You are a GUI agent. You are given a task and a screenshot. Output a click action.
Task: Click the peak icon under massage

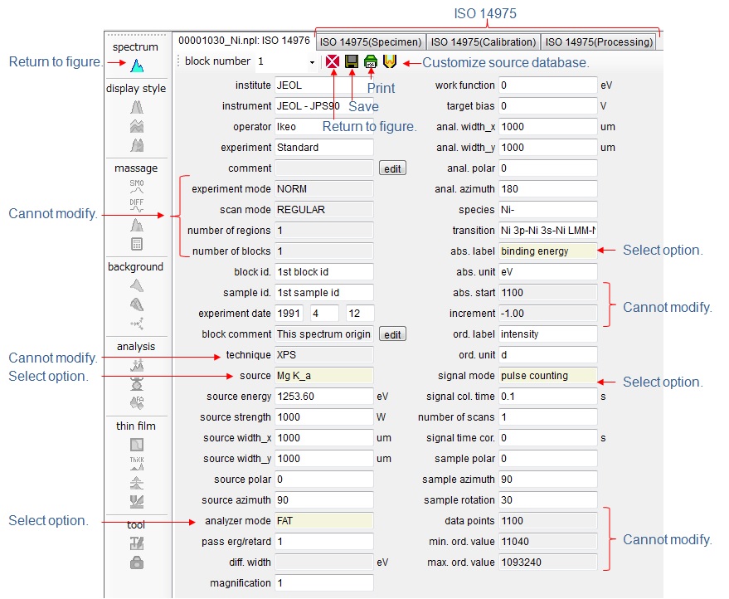137,225
